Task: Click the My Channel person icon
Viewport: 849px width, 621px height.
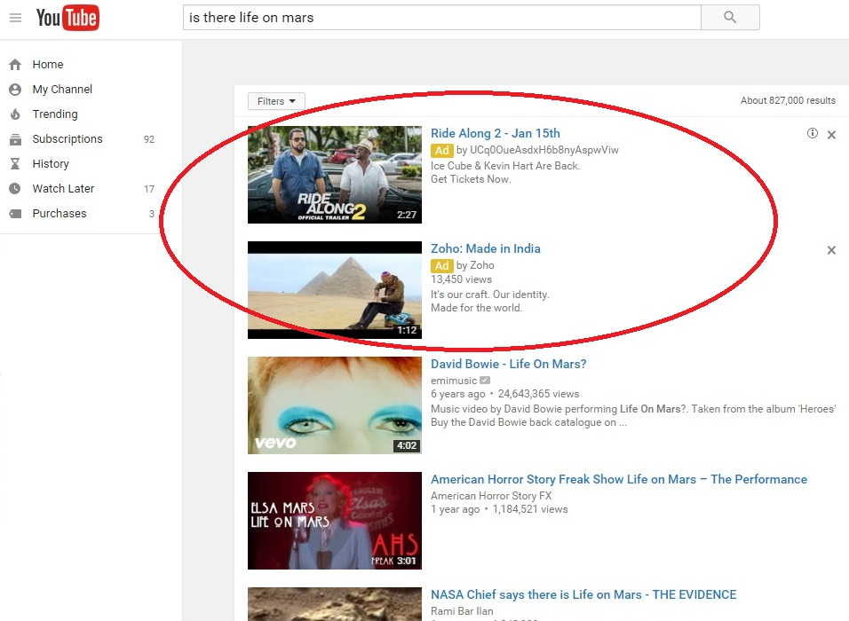Action: (x=15, y=90)
